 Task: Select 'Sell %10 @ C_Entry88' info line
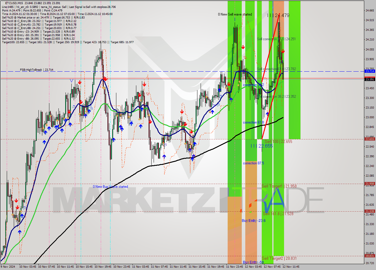39,28
